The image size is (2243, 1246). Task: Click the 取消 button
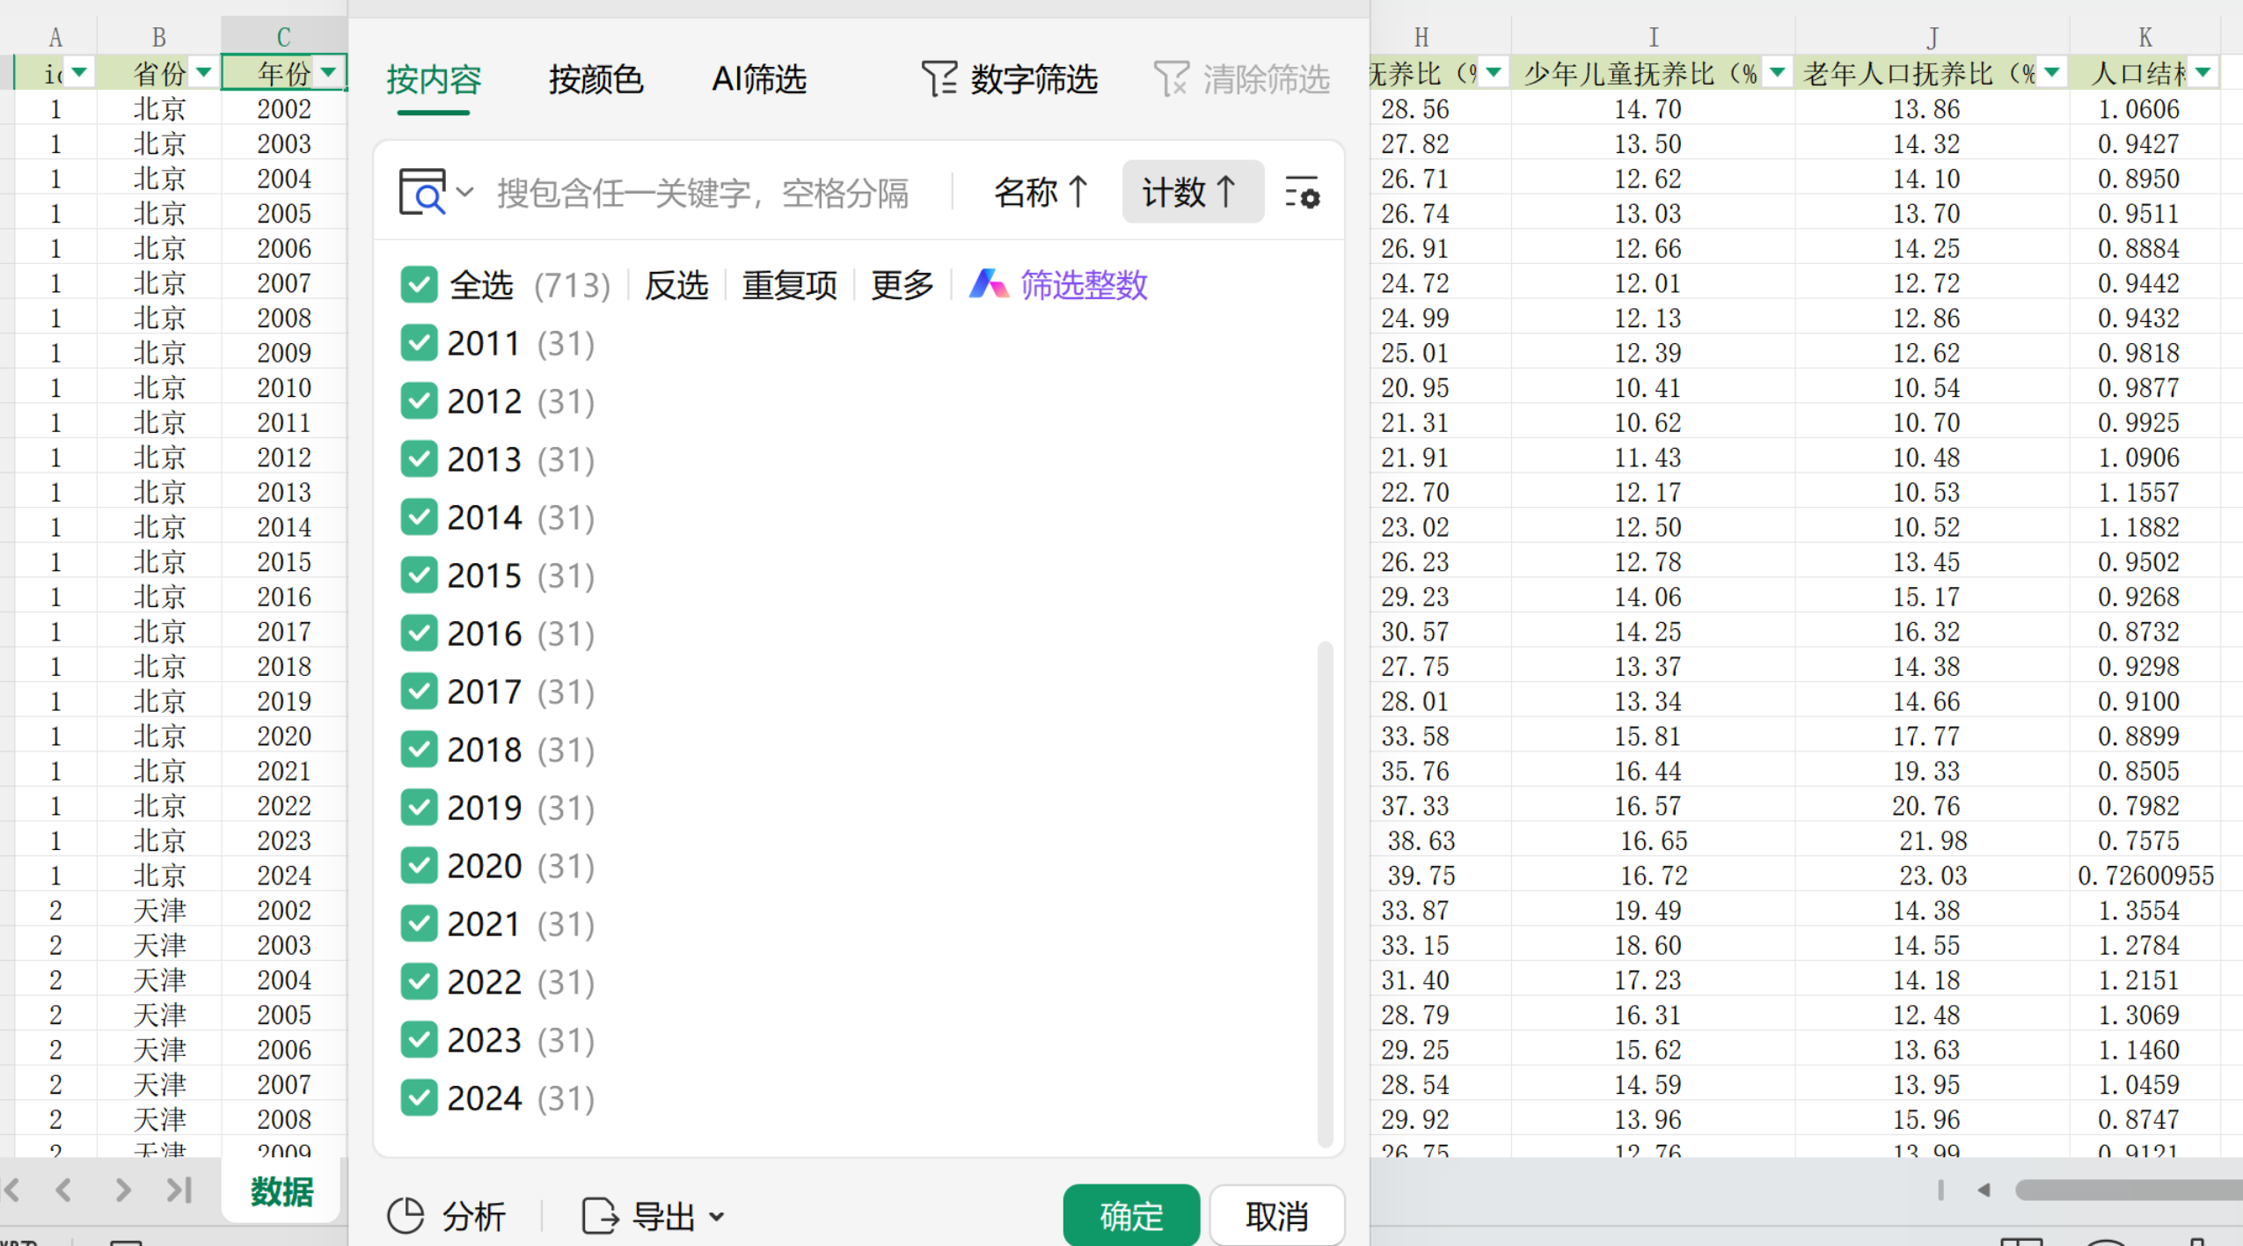tap(1277, 1215)
